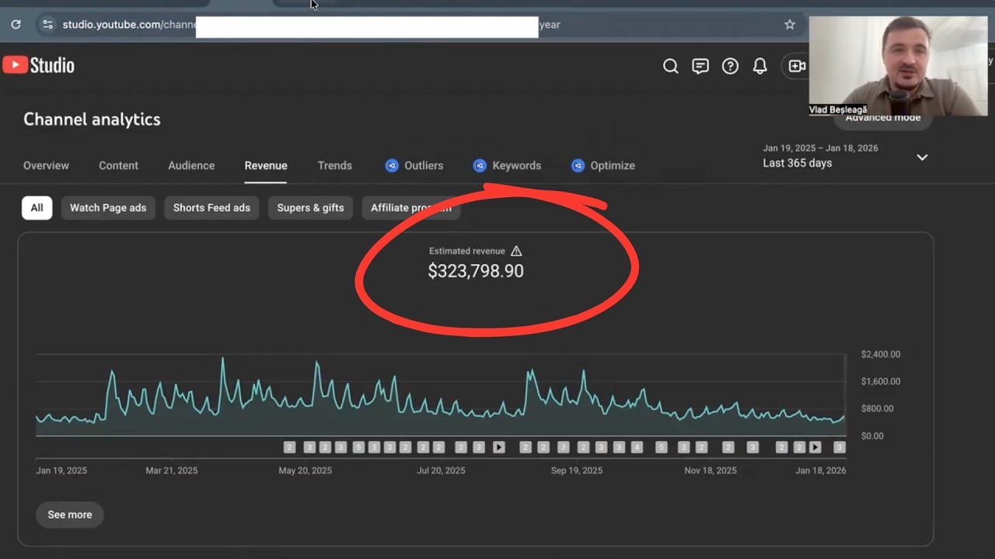Click the Jan 19, 2025 chart date label
This screenshot has width=995, height=559.
(61, 470)
